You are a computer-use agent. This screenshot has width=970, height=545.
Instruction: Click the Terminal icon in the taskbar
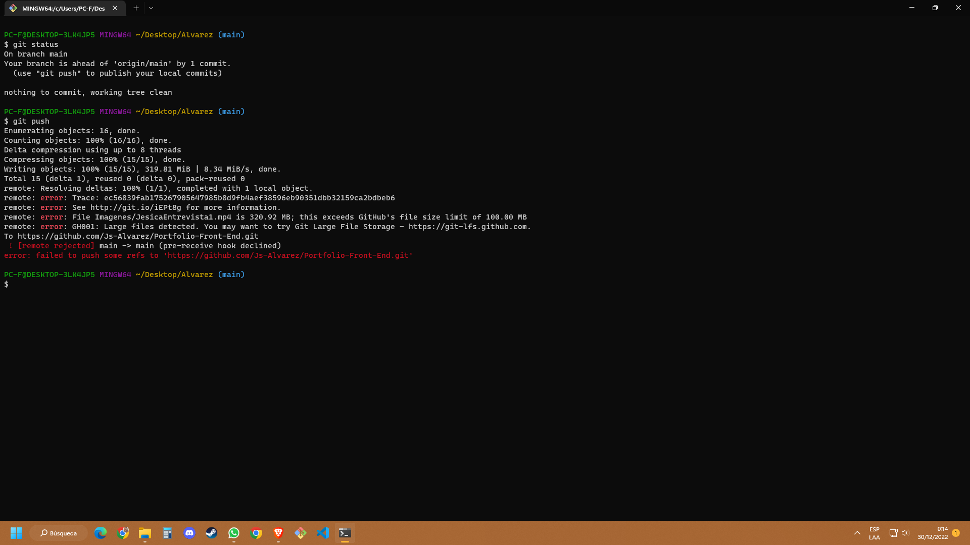[345, 533]
